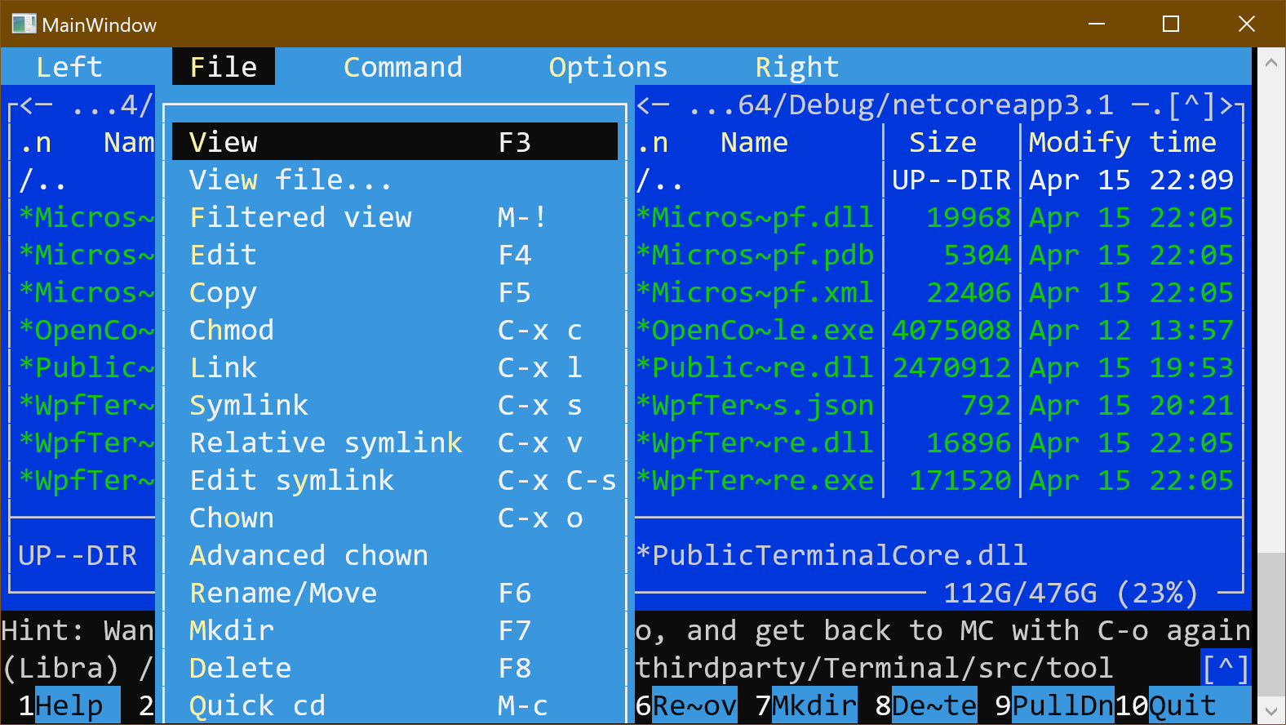Click right panel history forward arrow
Image resolution: width=1286 pixels, height=725 pixels.
point(1225,105)
